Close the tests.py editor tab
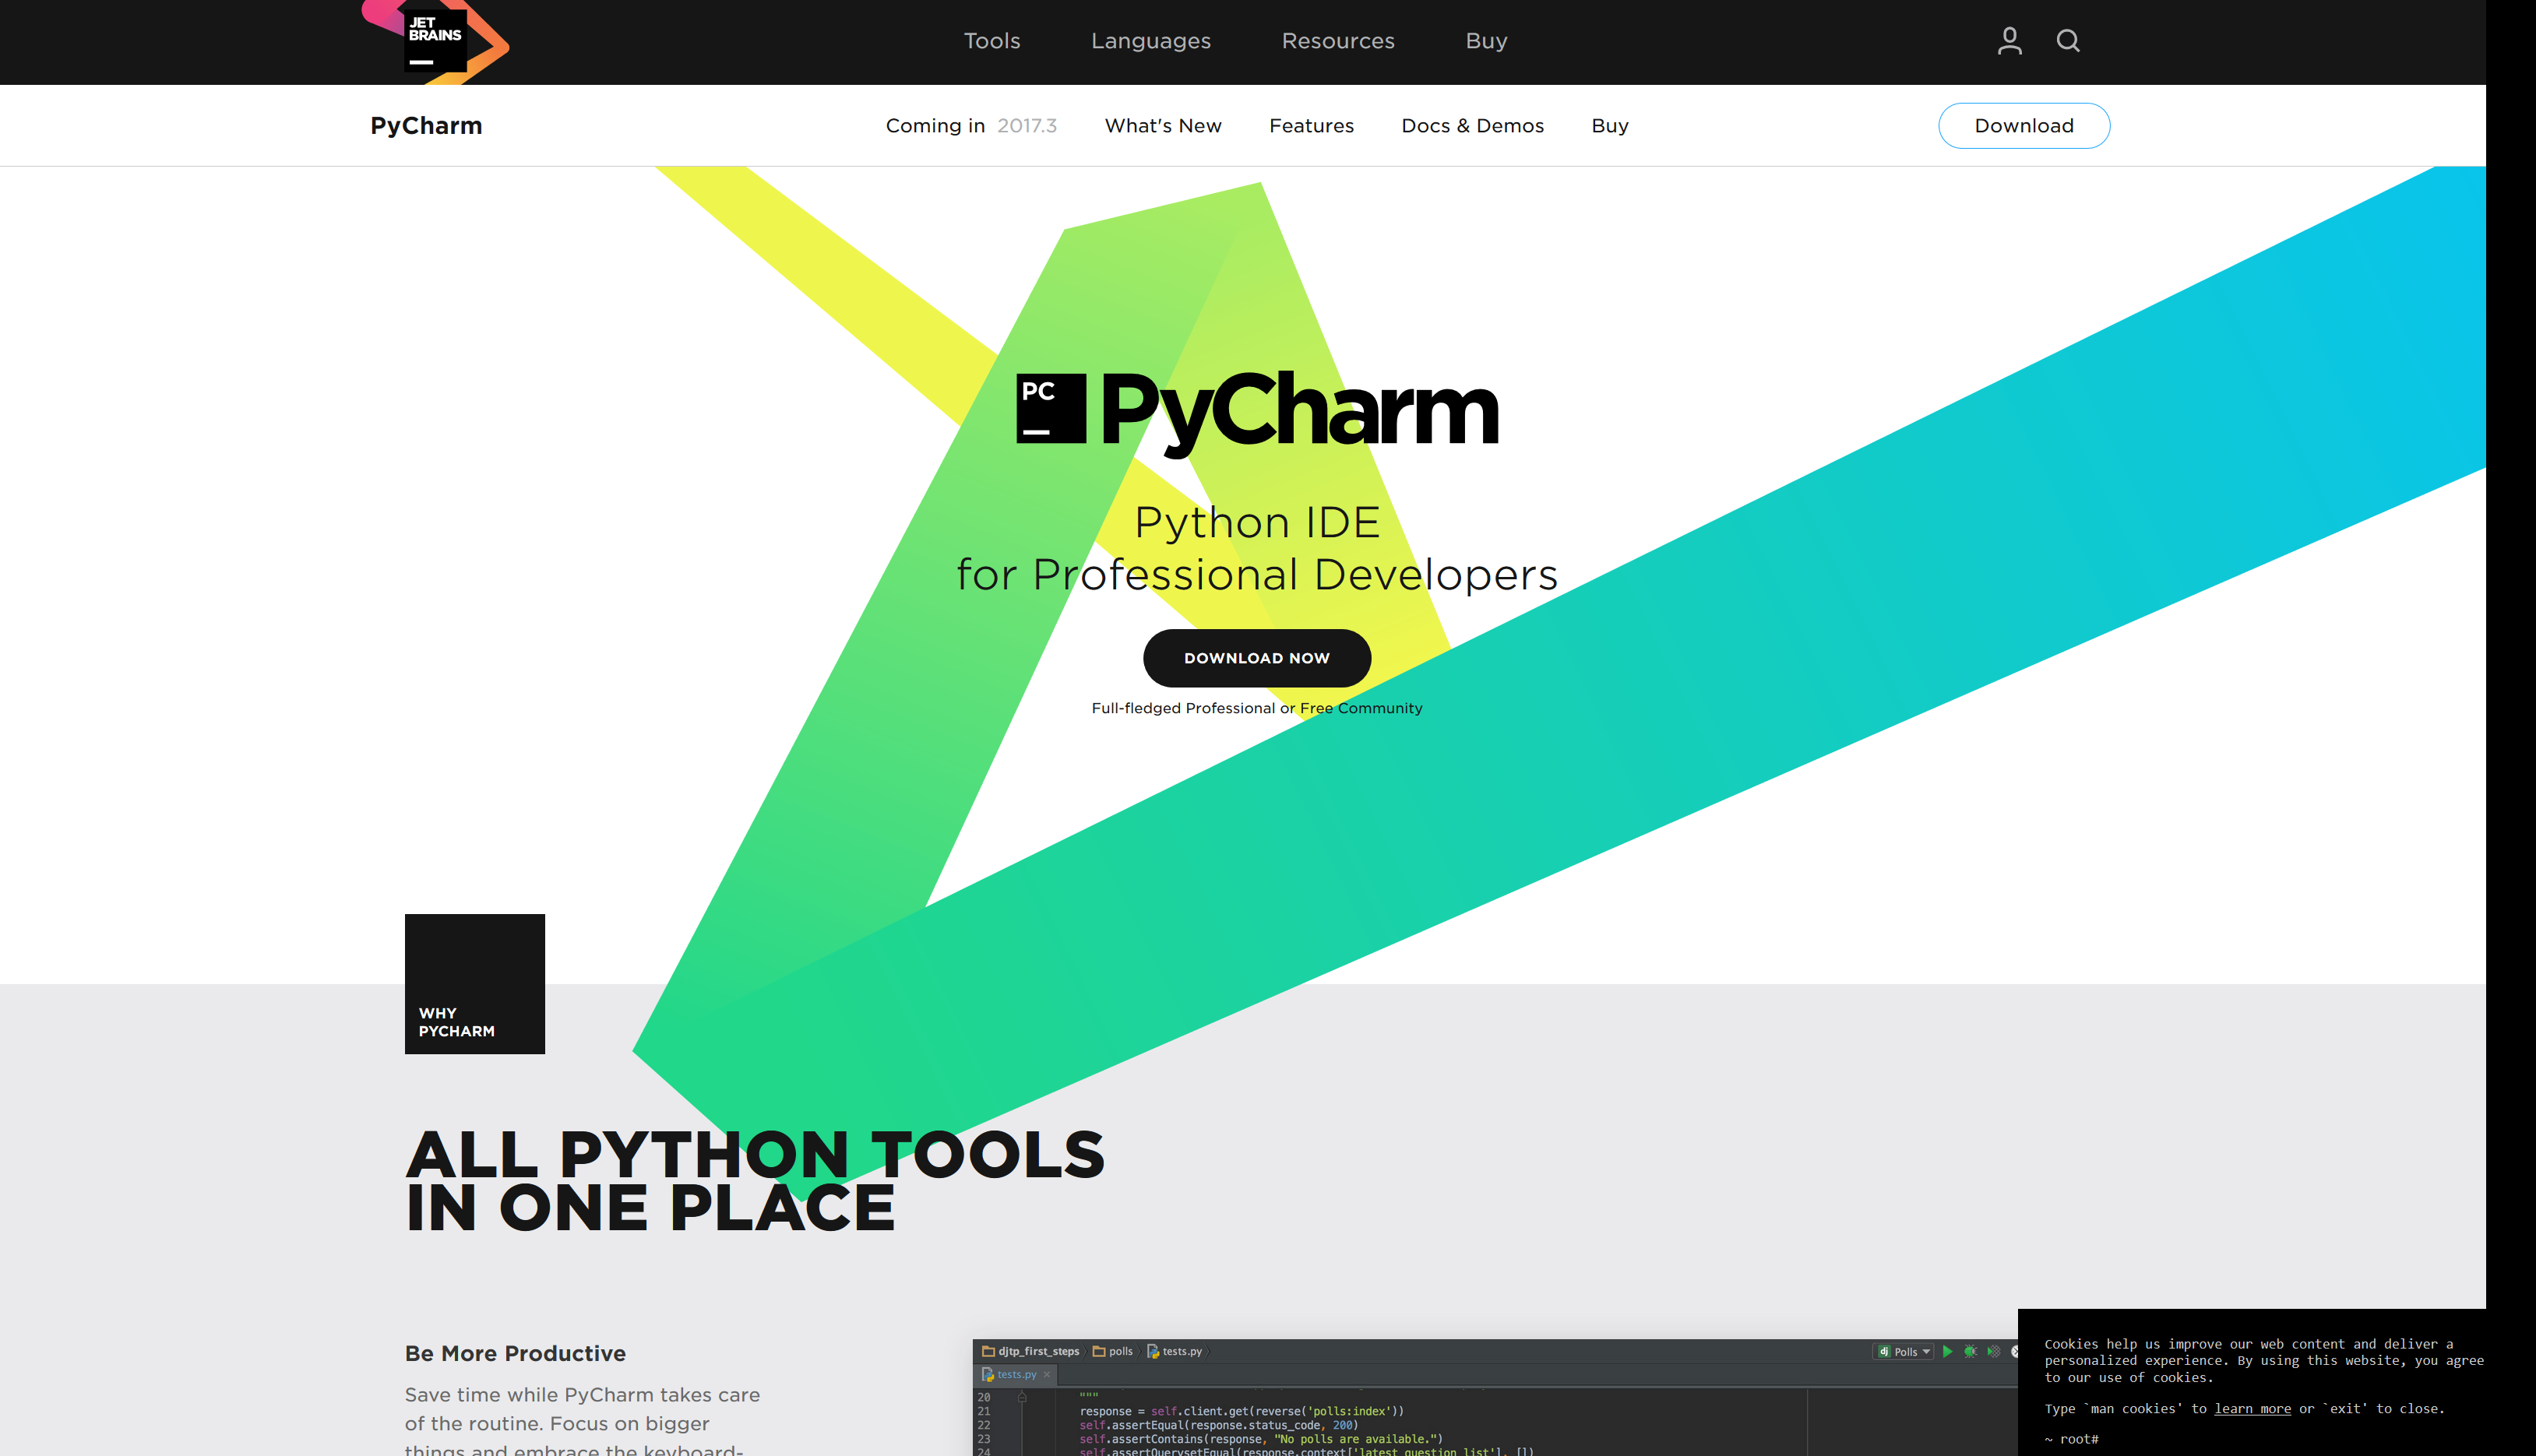Image resolution: width=2536 pixels, height=1456 pixels. 1047,1374
